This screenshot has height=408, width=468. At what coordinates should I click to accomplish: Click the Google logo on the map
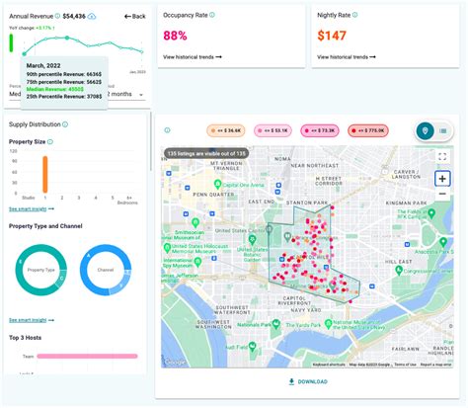pos(175,363)
